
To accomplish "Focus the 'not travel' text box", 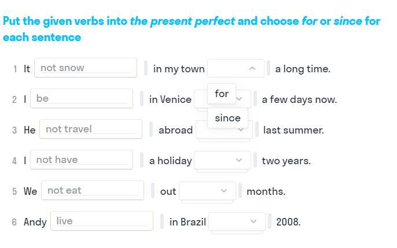I will 90,129.
